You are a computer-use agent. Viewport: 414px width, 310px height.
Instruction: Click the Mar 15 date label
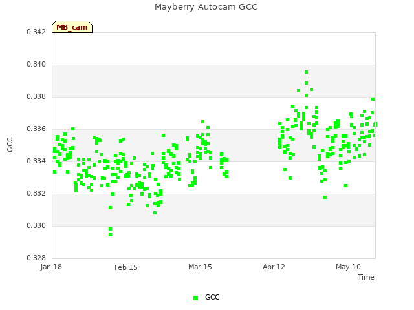click(x=200, y=267)
